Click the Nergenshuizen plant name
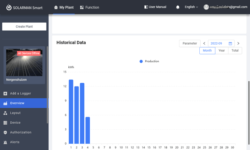 [17, 80]
